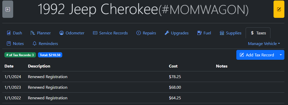288x105 pixels.
Task: Click the yellow edit vehicle icon
Action: pos(279,9)
